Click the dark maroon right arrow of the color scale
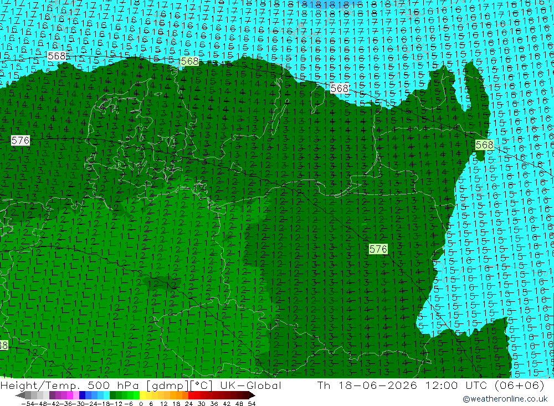The width and height of the screenshot is (554, 406). point(252,395)
